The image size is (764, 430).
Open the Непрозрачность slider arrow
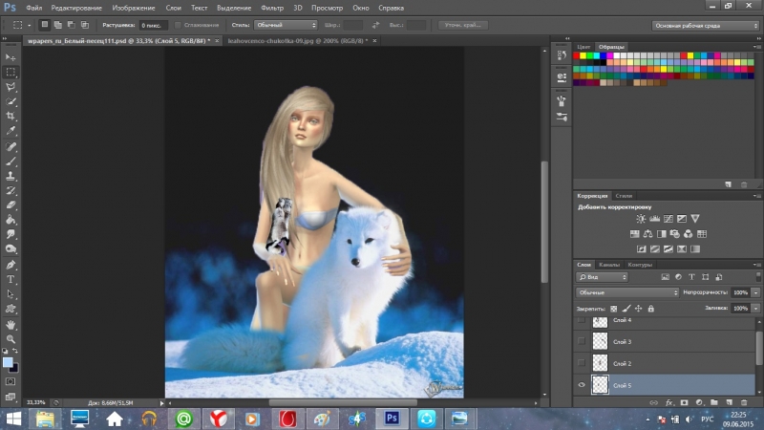click(x=755, y=292)
